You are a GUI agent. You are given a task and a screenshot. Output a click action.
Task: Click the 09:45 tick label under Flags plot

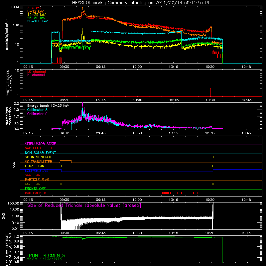pyautogui.click(x=101, y=200)
